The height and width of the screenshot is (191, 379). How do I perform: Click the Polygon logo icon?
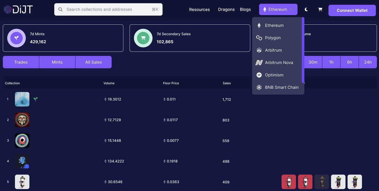(x=259, y=38)
